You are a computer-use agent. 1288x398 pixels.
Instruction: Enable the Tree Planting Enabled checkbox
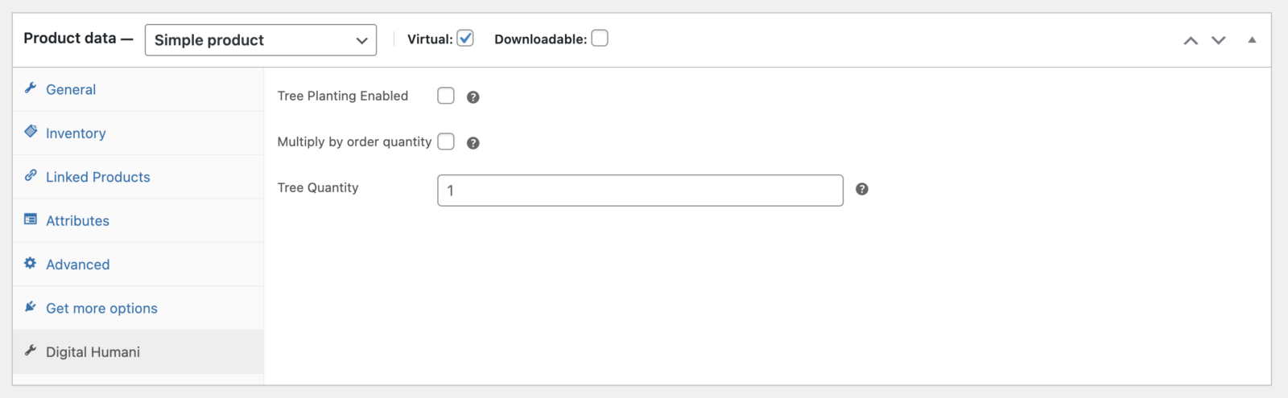pos(446,96)
